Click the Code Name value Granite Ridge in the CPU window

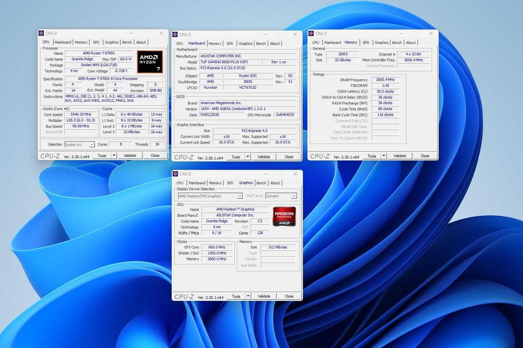(82, 59)
